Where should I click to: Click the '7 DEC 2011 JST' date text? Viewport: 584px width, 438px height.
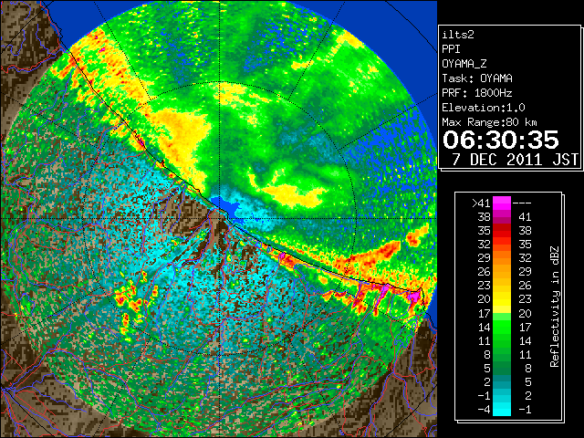[515, 160]
